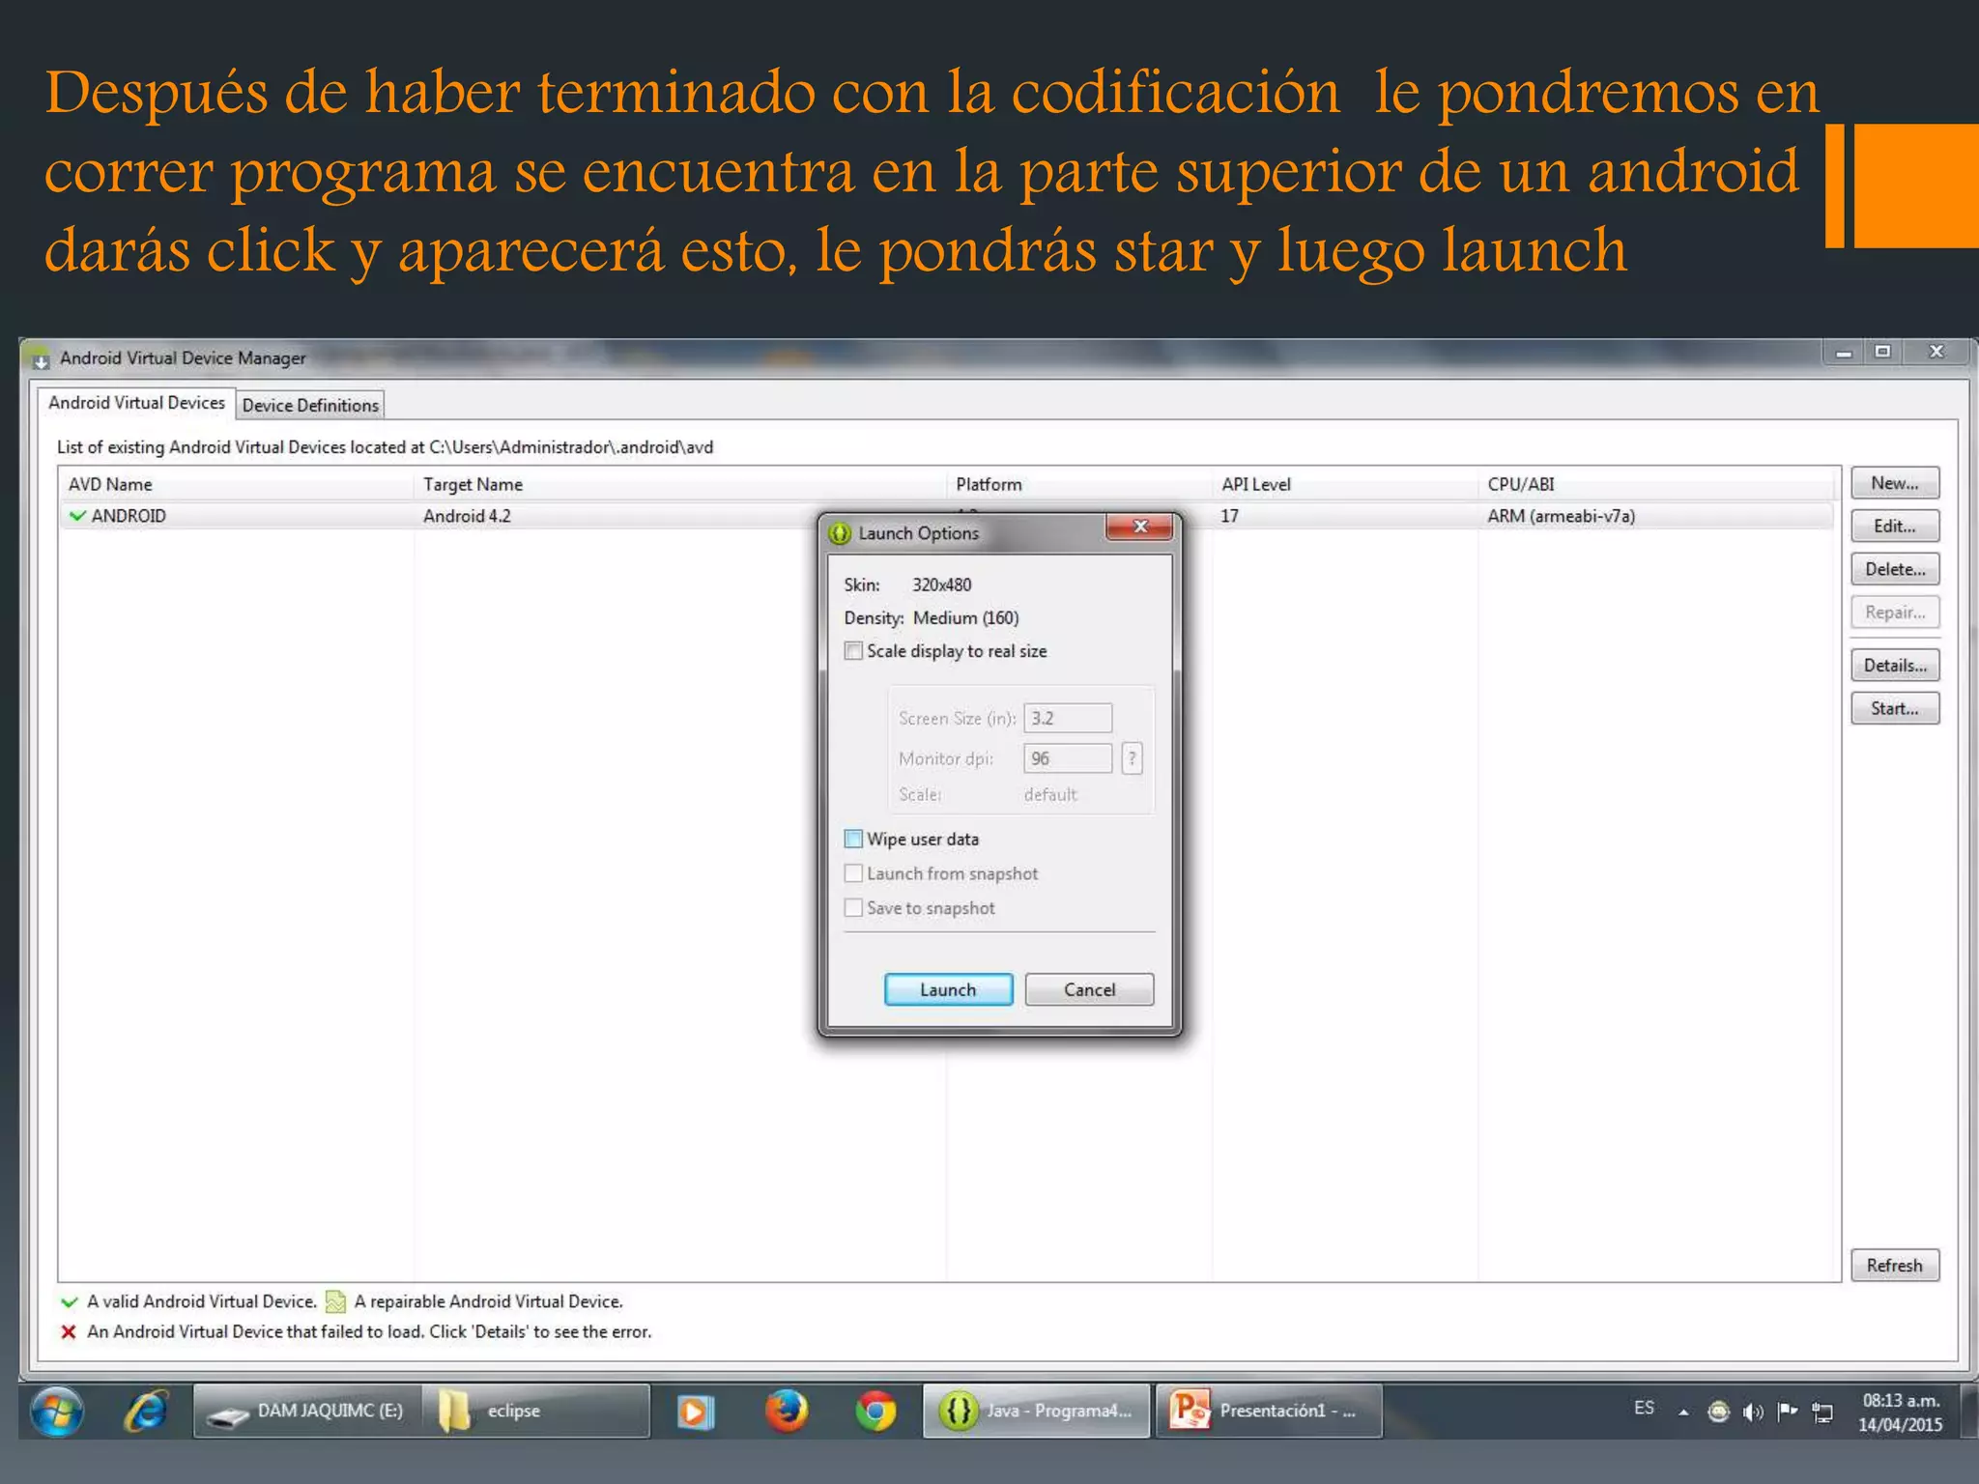Viewport: 1979px width, 1484px height.
Task: Click the Repair... button
Action: [x=1895, y=613]
